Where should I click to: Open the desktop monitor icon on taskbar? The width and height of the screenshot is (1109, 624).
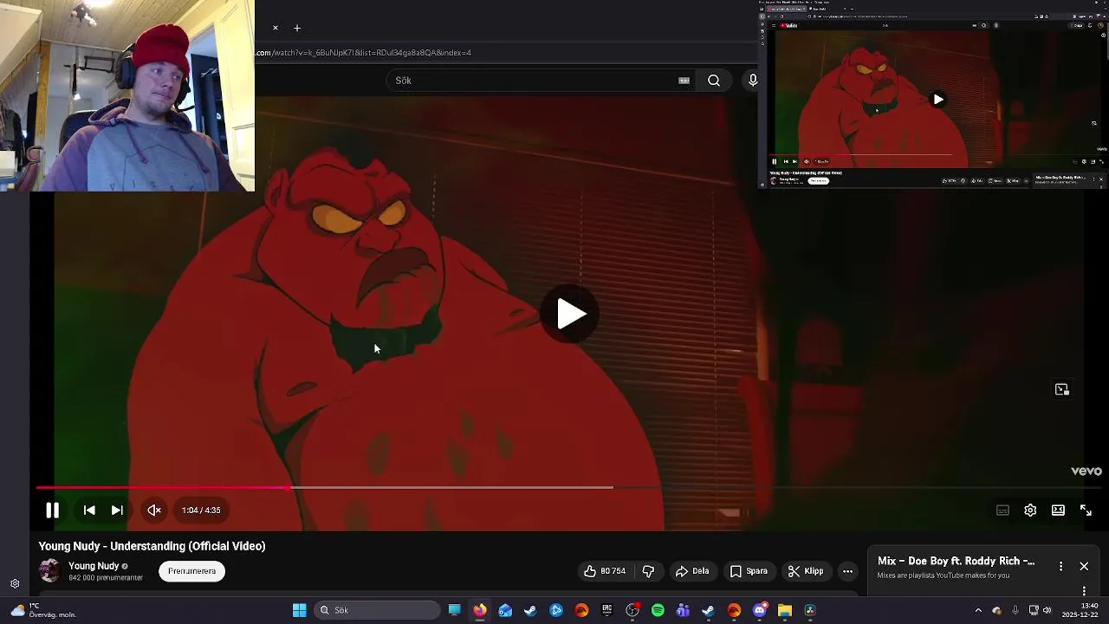click(454, 610)
